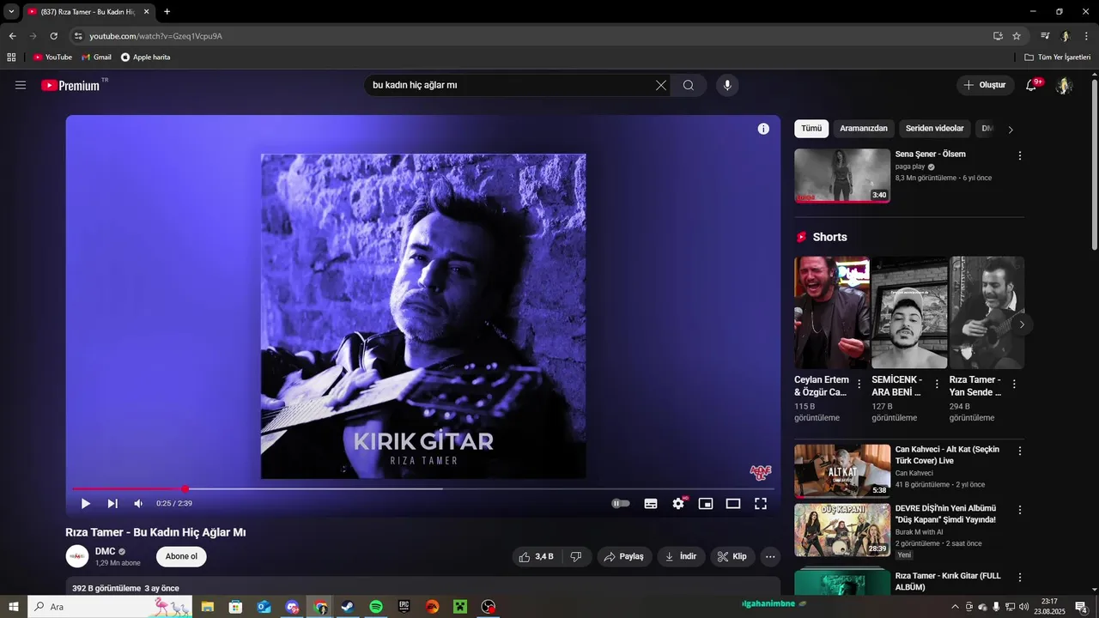The image size is (1099, 618).
Task: Share the video via Paylaş
Action: point(624,556)
